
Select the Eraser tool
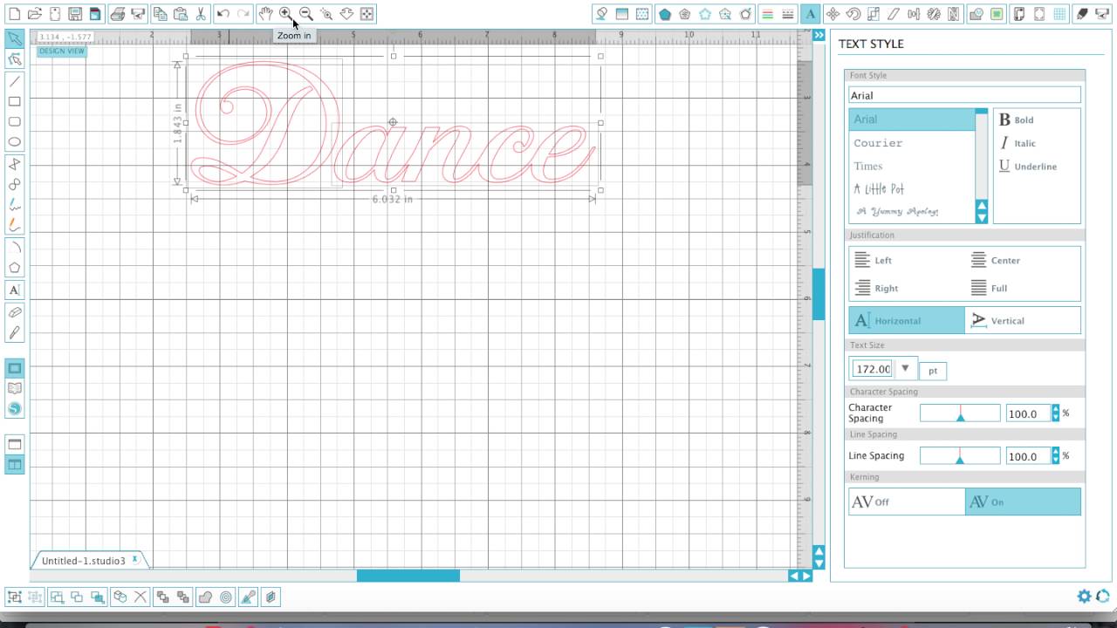pyautogui.click(x=15, y=312)
